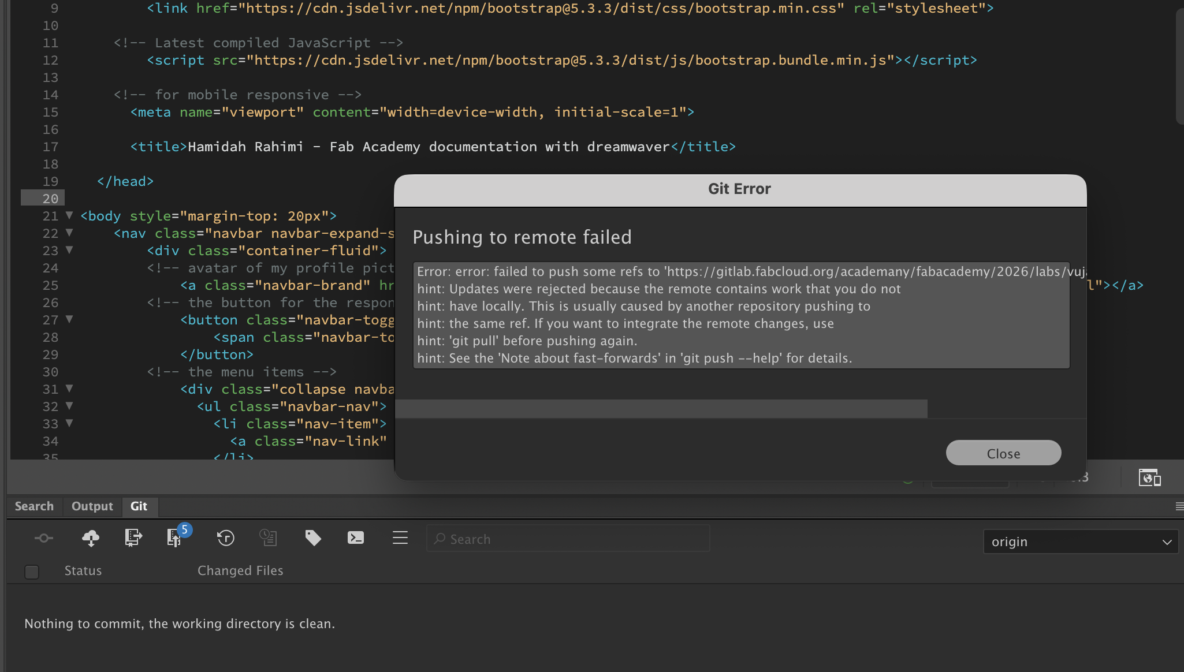
Task: Check the select-all changed files checkbox
Action: pyautogui.click(x=32, y=572)
